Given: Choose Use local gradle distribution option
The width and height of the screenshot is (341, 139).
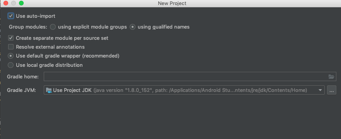Looking at the screenshot, I should point(11,65).
